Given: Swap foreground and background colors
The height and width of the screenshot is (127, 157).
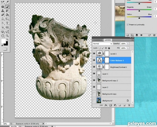Looking at the screenshot, I should pos(7,40).
